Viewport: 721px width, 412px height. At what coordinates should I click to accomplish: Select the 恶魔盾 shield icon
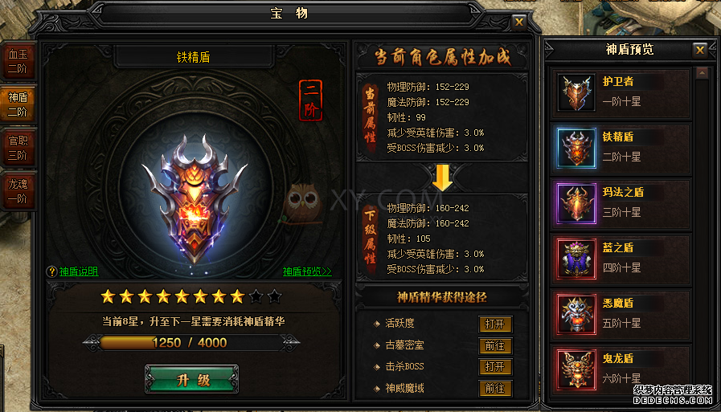point(576,315)
